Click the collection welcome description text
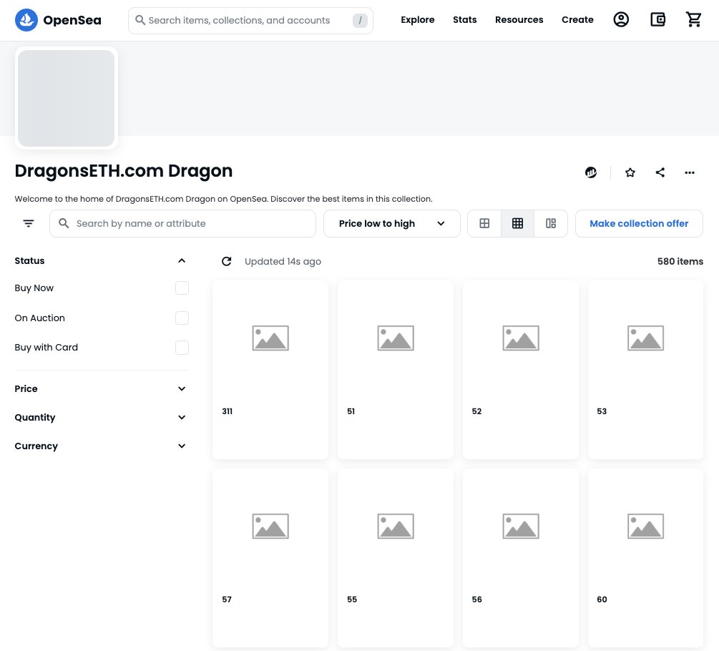This screenshot has width=719, height=651. [x=223, y=199]
